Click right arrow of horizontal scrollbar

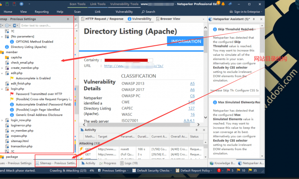[x=198, y=125]
